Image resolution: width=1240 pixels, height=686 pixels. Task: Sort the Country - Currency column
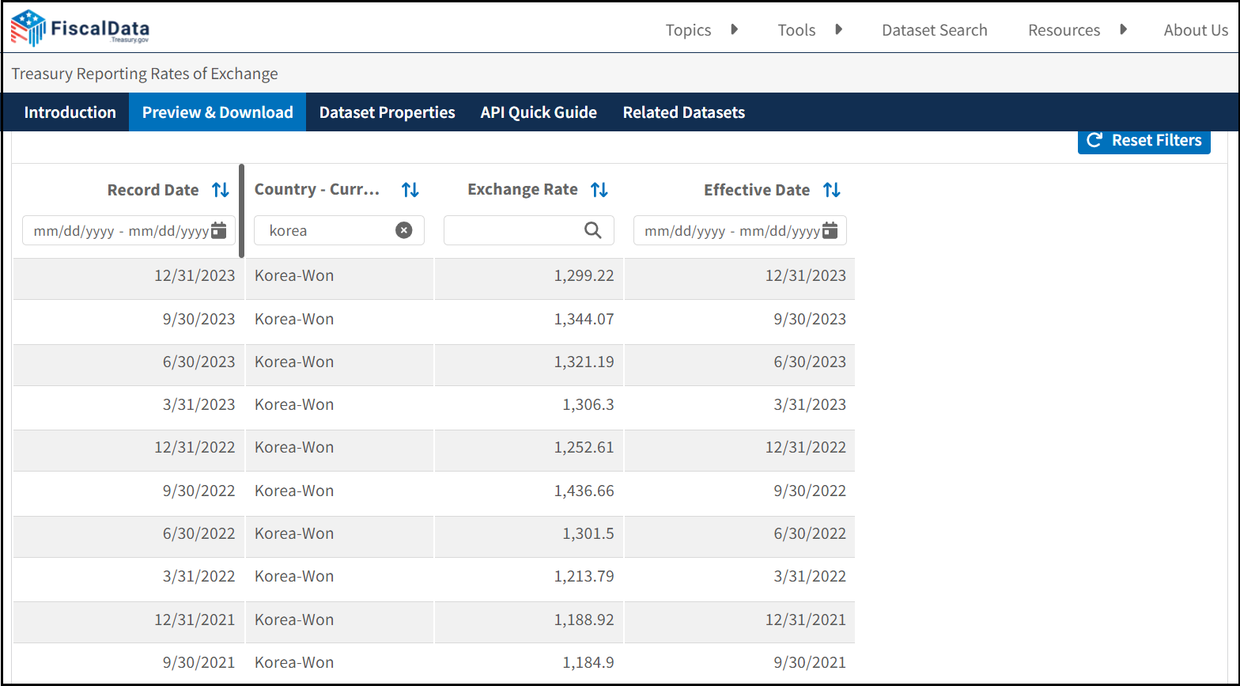(x=410, y=190)
